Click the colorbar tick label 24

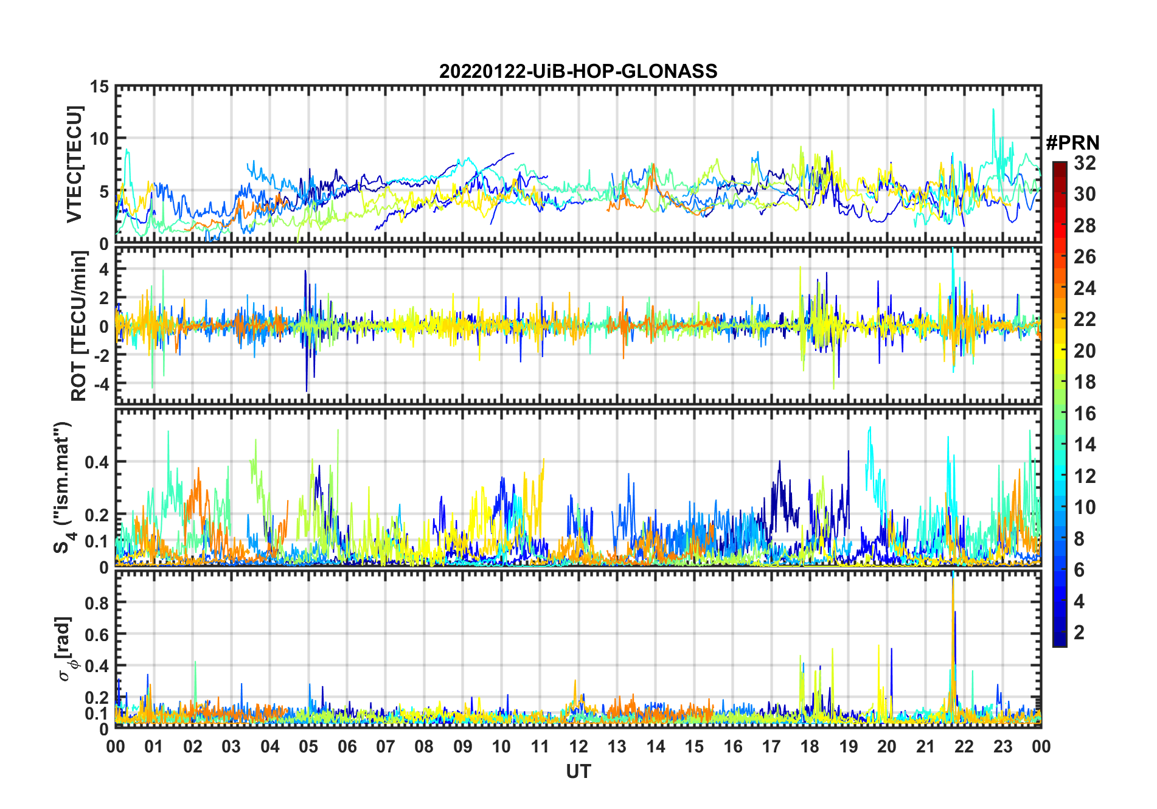[x=1085, y=288]
